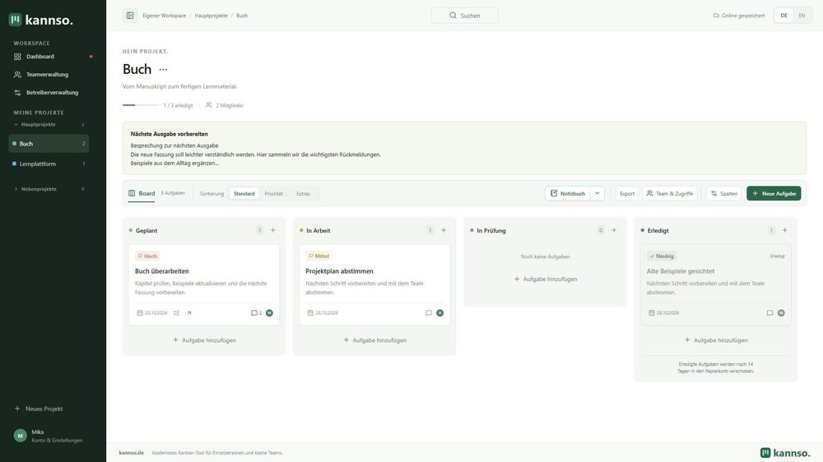823x462 pixels.
Task: Go to Hauptprojekte breadcrumb
Action: tap(211, 16)
